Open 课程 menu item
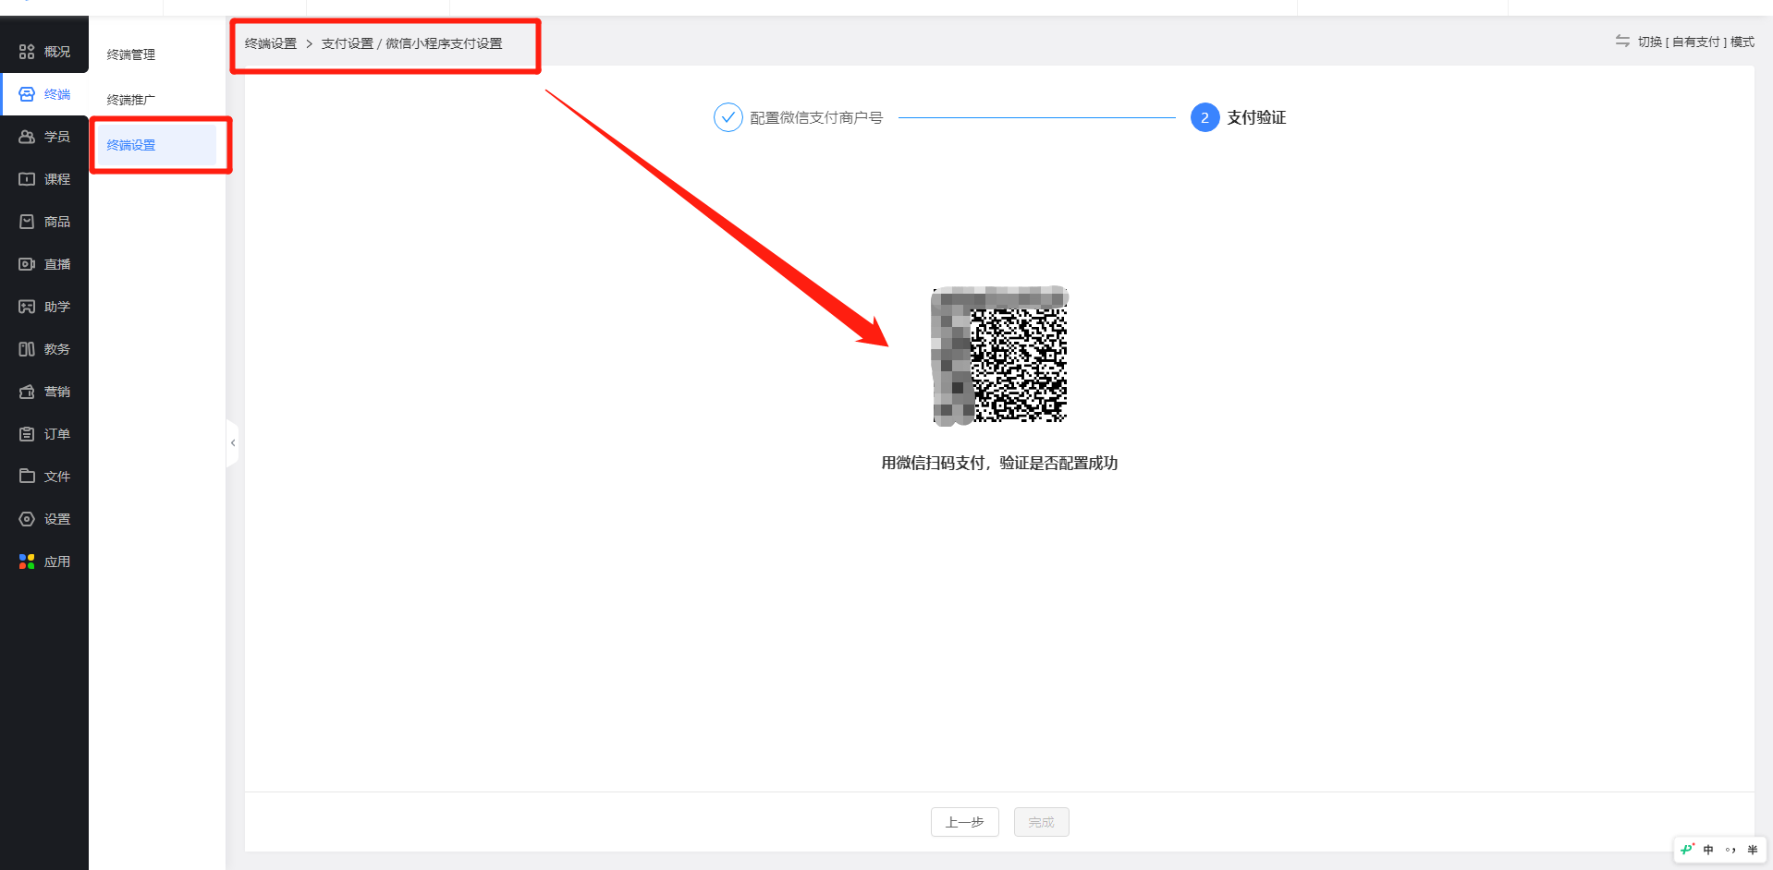The width and height of the screenshot is (1773, 870). click(x=44, y=179)
